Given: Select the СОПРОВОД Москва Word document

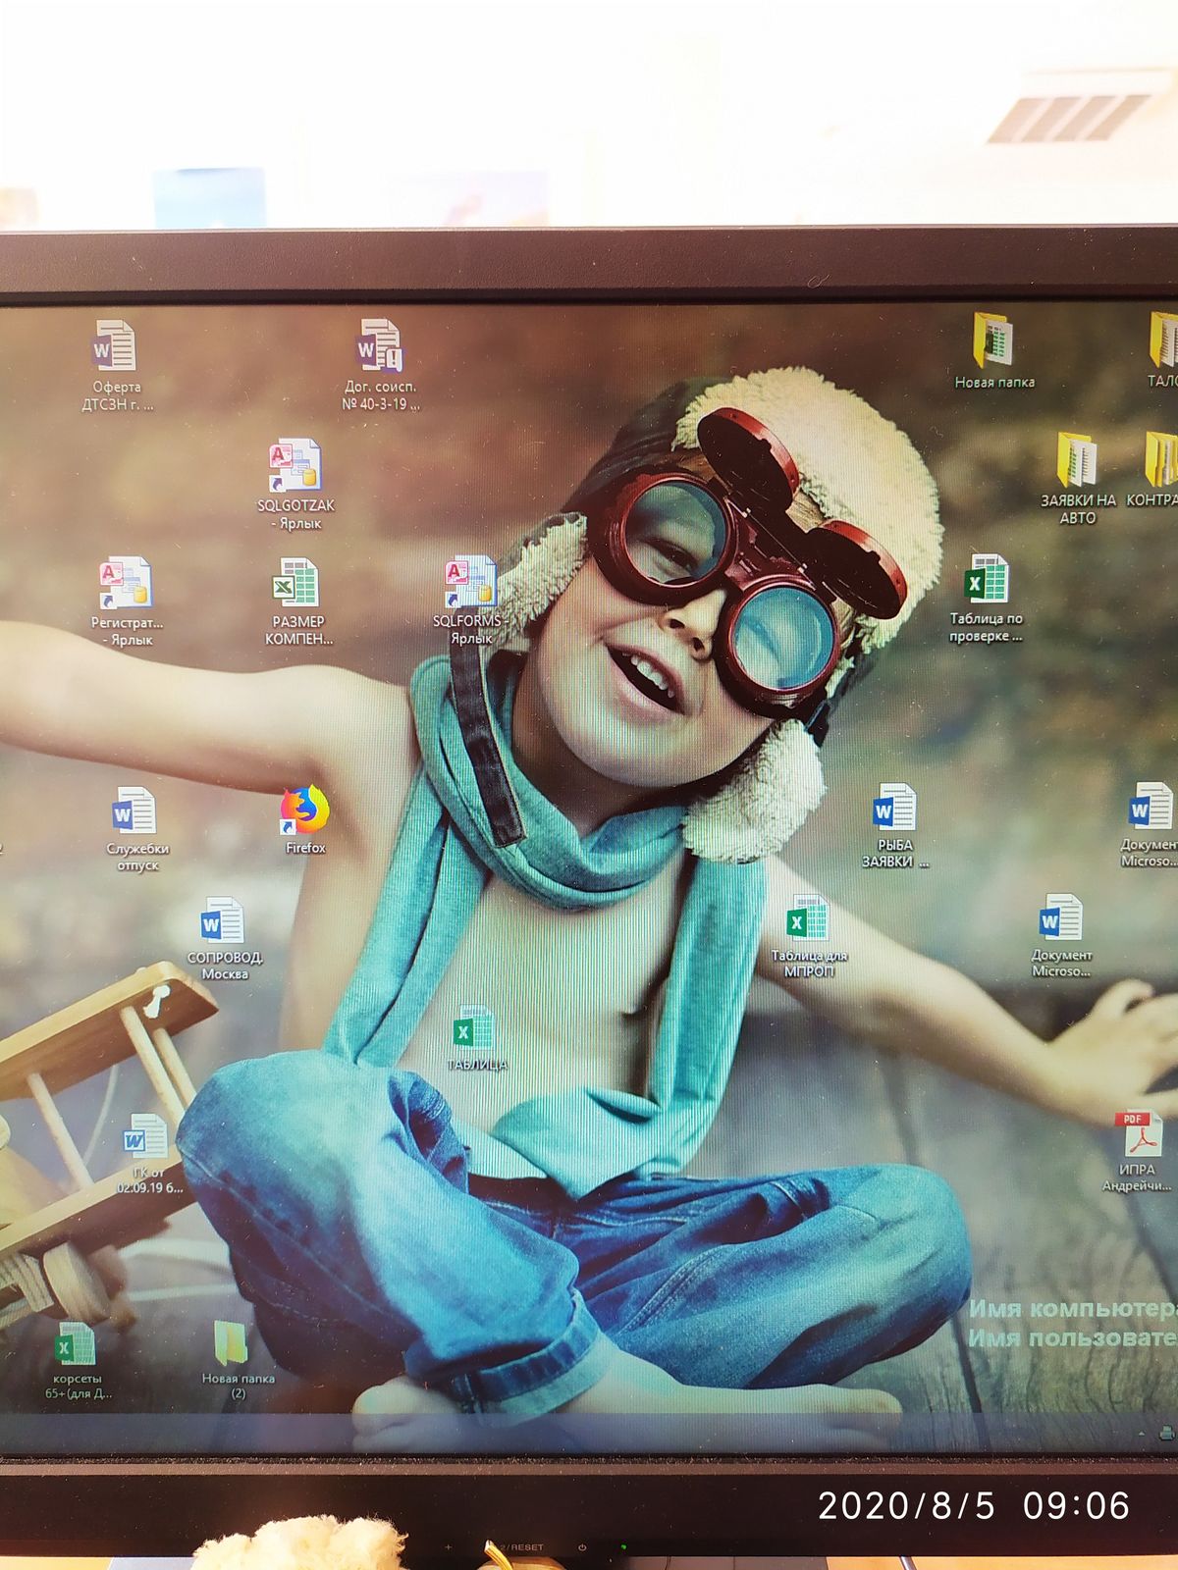Looking at the screenshot, I should pyautogui.click(x=224, y=938).
